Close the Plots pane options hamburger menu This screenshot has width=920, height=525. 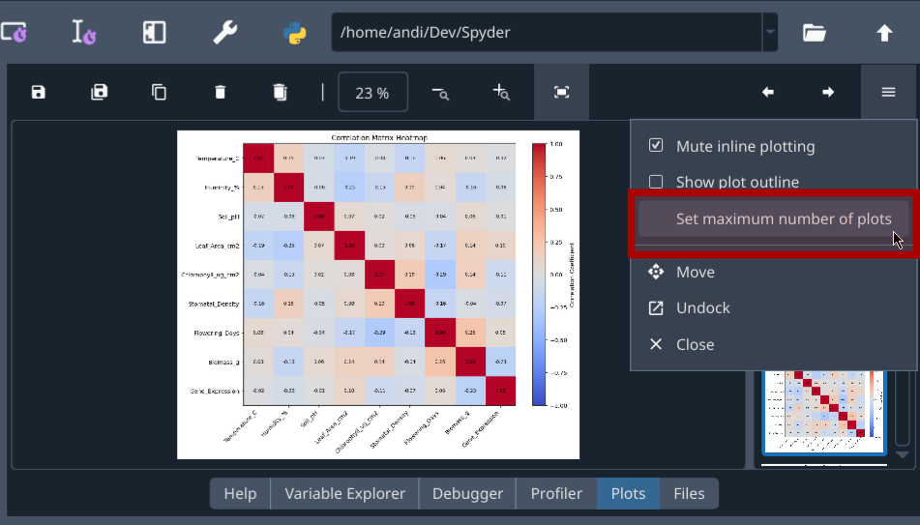tap(888, 92)
